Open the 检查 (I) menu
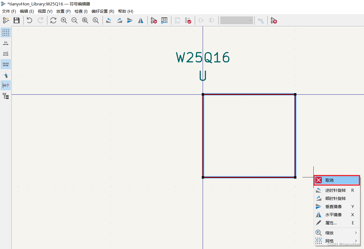364x249 pixels. point(81,11)
